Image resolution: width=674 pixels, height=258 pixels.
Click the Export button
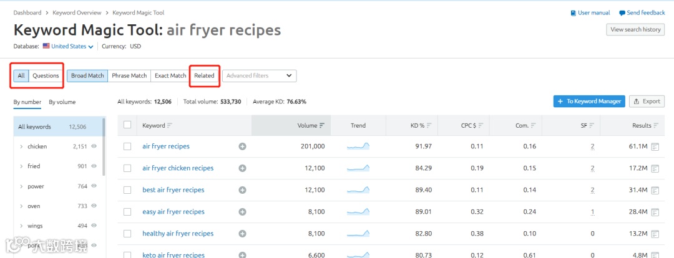[x=647, y=102]
